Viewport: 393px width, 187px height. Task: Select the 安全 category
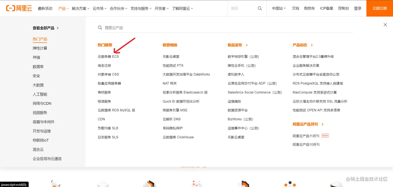(36, 76)
